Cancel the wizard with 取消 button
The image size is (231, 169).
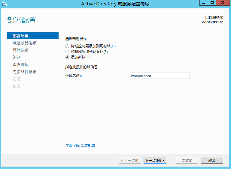212,160
